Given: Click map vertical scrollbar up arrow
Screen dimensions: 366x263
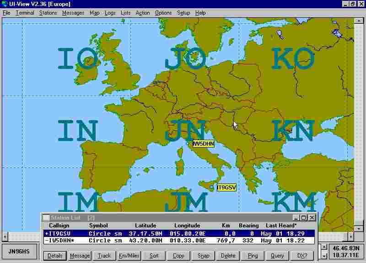Looking at the screenshot, I should (x=359, y=21).
